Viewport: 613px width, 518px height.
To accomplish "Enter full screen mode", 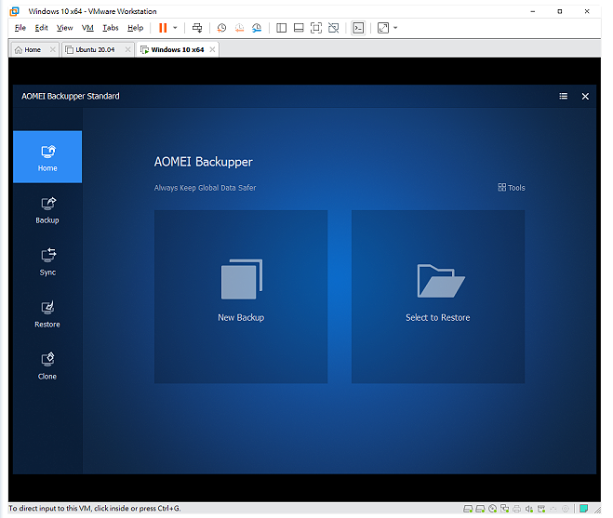I will point(316,28).
